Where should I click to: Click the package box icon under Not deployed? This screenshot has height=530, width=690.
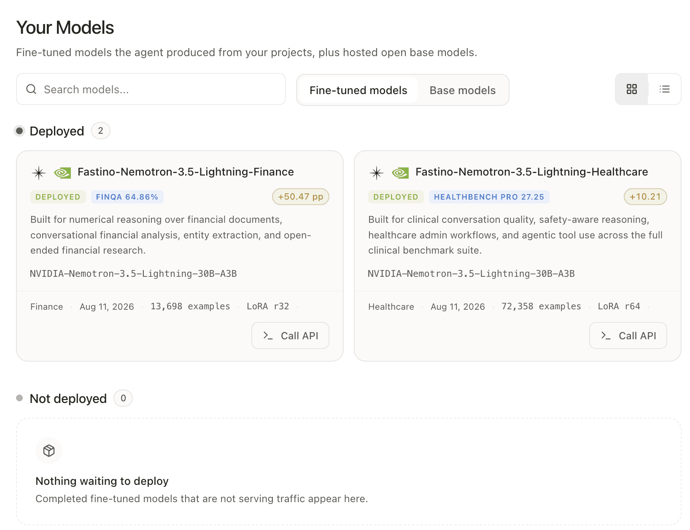pos(49,451)
